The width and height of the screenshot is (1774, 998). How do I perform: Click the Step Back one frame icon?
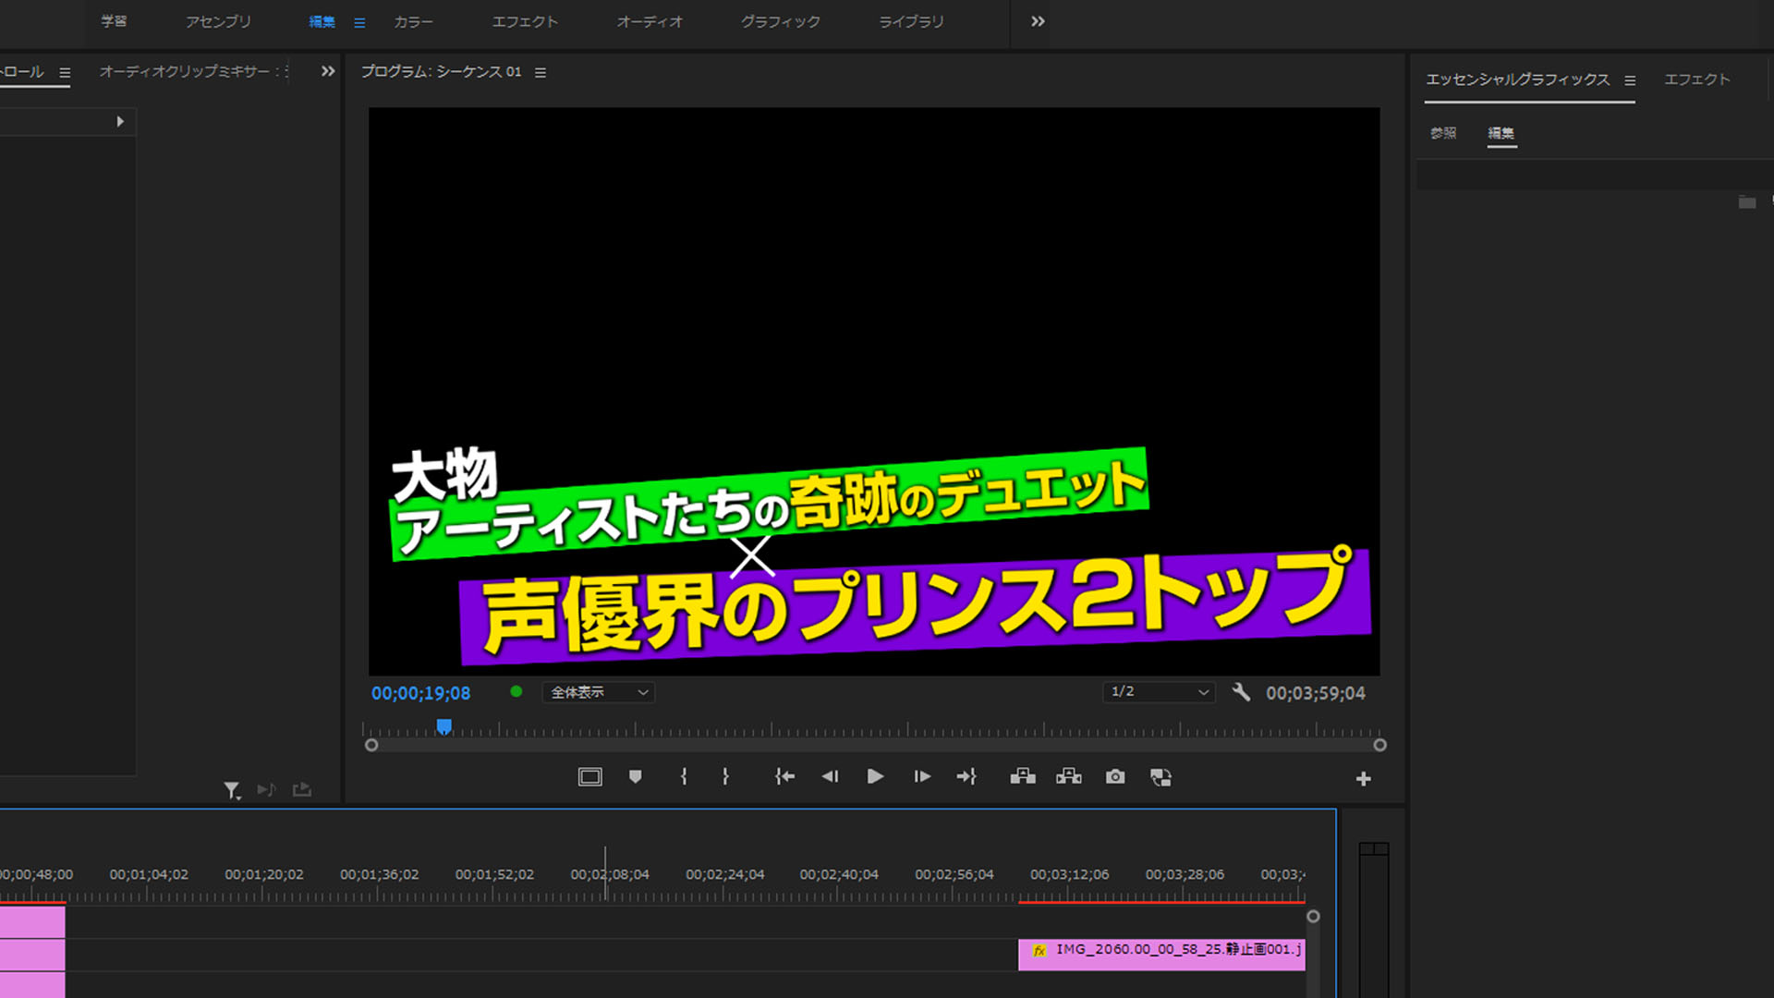830,777
